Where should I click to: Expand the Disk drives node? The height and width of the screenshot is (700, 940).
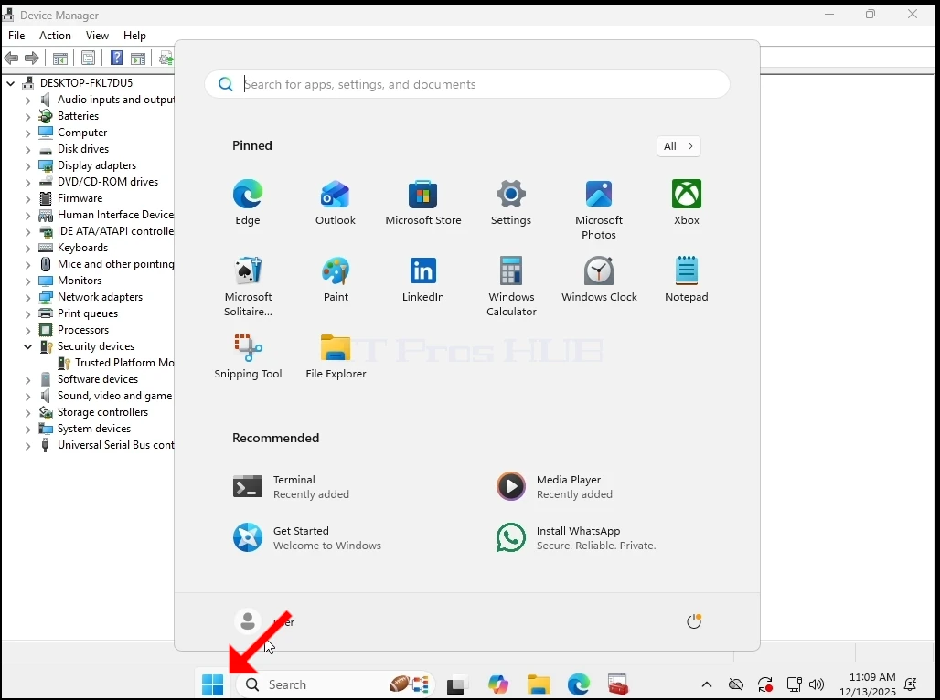27,149
